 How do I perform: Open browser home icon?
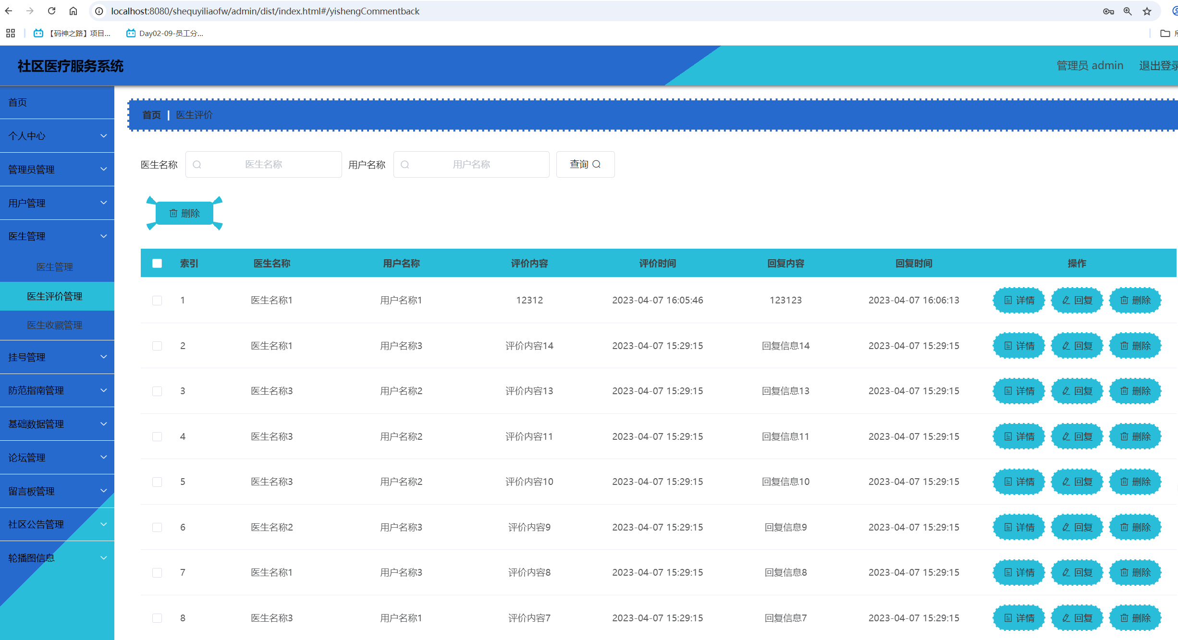tap(73, 11)
